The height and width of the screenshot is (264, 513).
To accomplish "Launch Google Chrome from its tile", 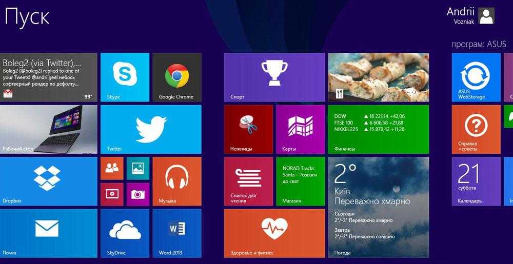I will (x=176, y=77).
